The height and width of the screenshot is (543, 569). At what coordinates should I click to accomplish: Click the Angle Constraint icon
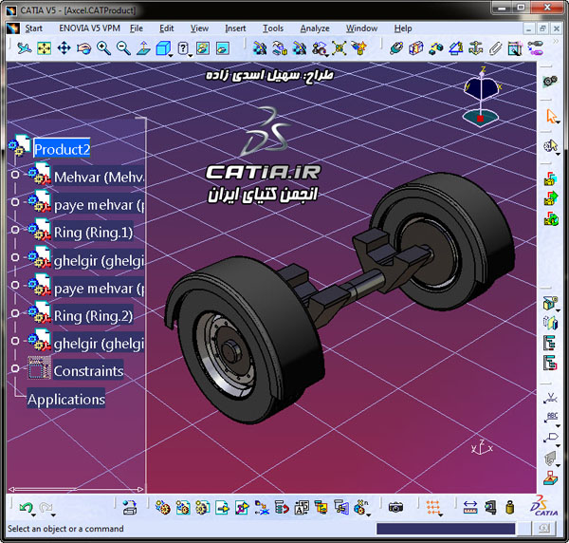tap(456, 48)
